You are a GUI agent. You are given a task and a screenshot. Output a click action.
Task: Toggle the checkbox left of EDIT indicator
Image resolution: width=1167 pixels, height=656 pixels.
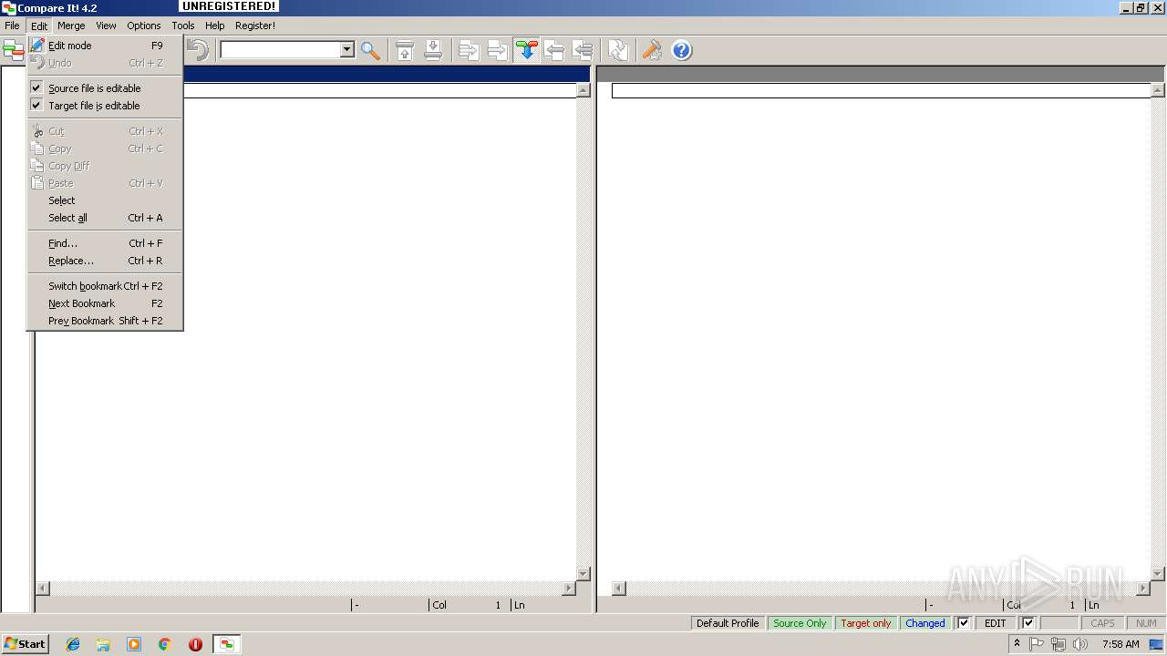(x=963, y=623)
